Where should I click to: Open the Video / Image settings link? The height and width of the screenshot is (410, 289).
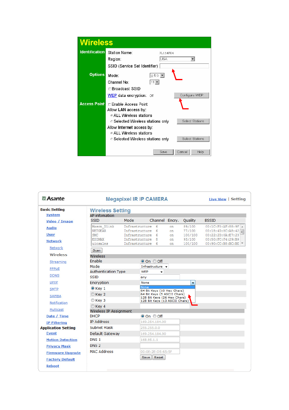60,221
